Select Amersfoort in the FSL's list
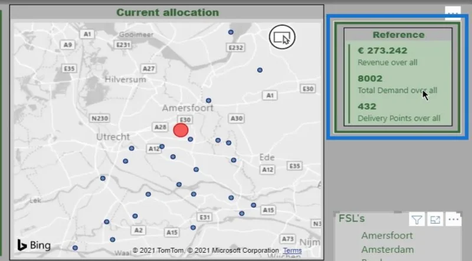The image size is (472, 261). pos(387,236)
